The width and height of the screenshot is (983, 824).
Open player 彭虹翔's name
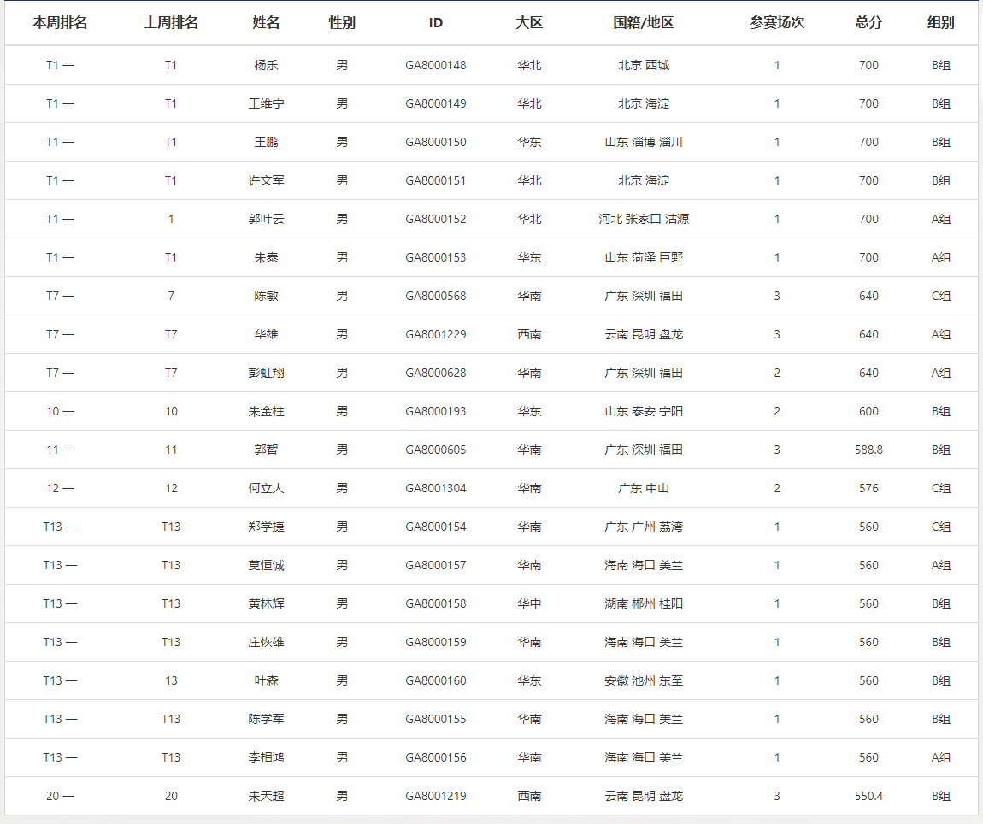[x=266, y=373]
